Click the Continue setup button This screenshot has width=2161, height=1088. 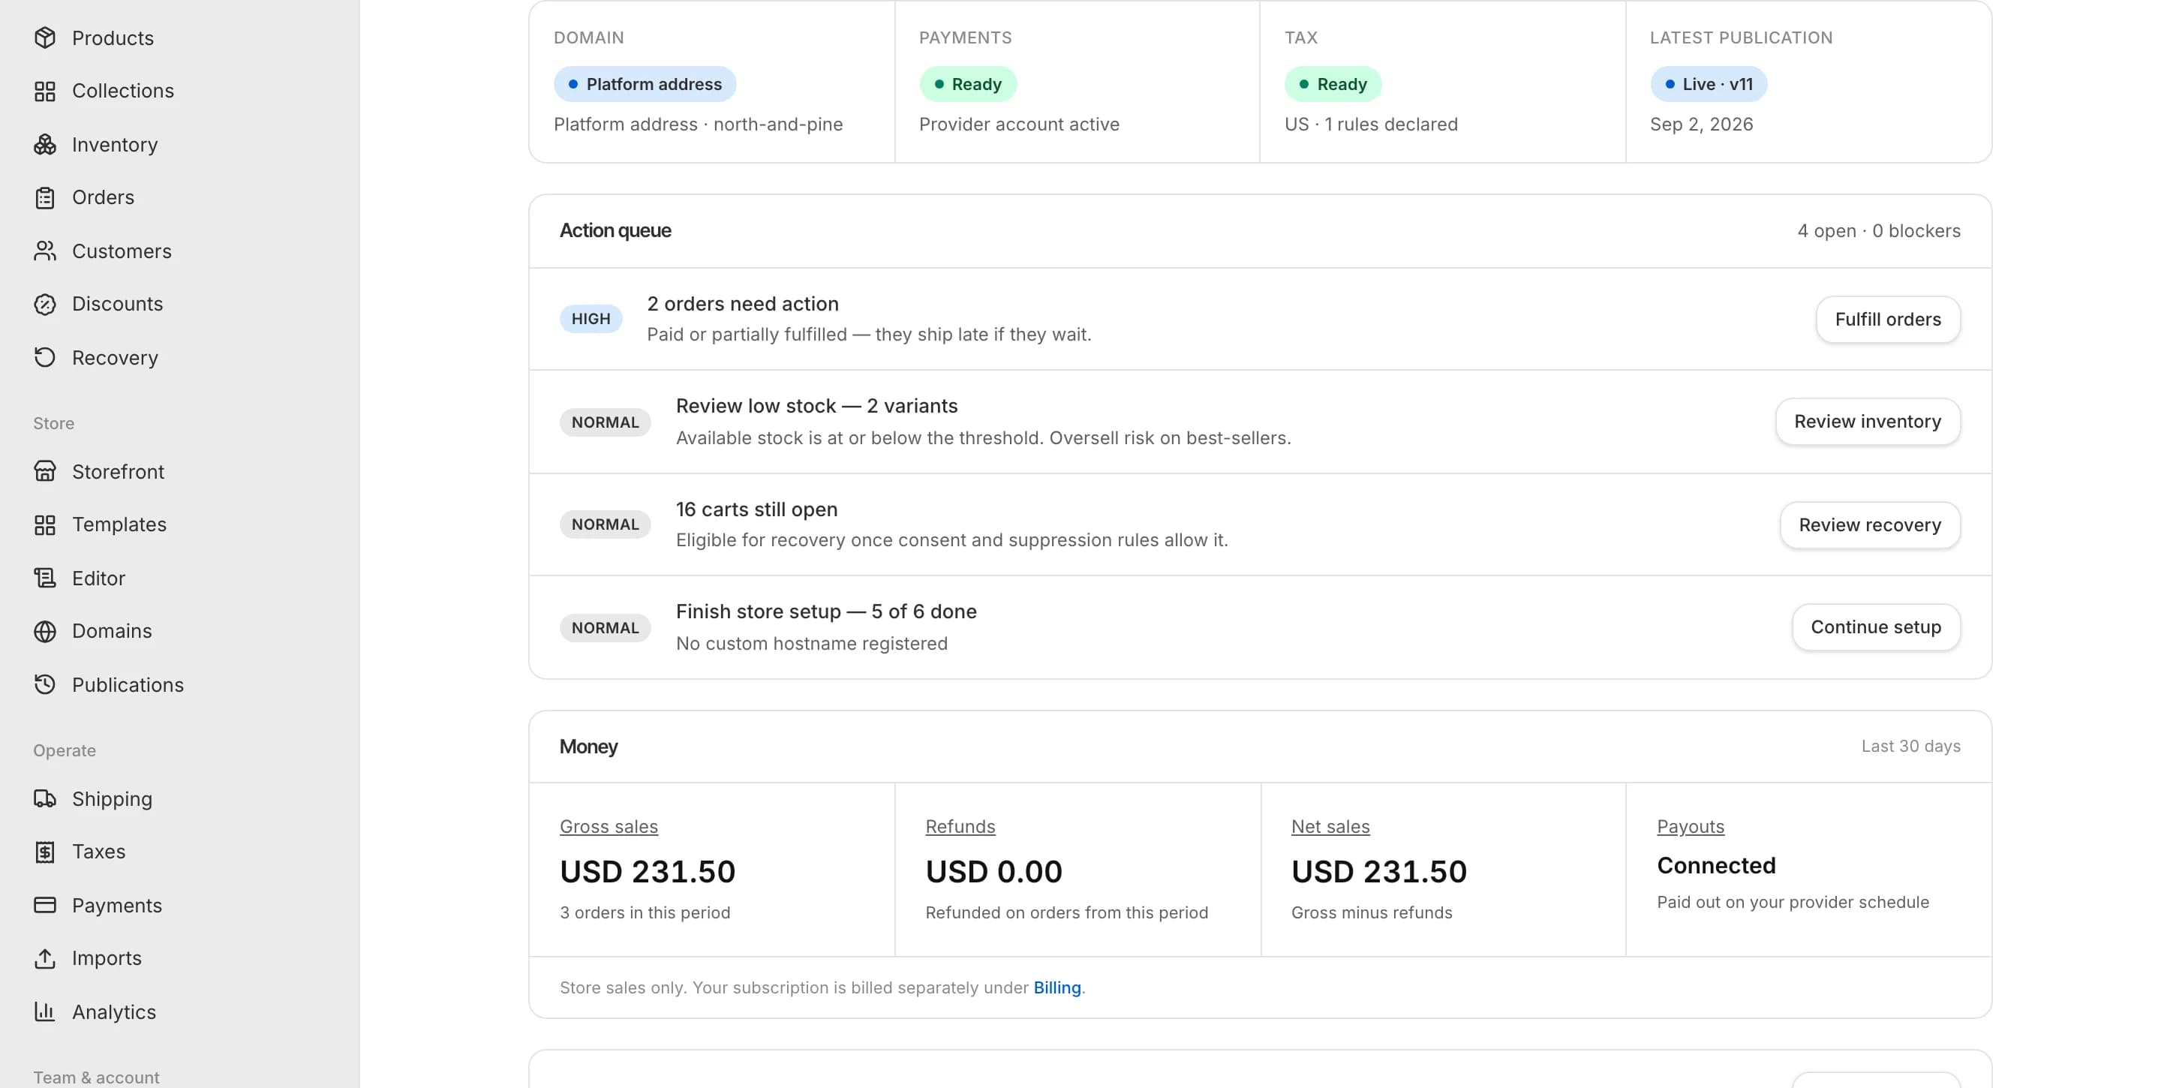[x=1876, y=627]
